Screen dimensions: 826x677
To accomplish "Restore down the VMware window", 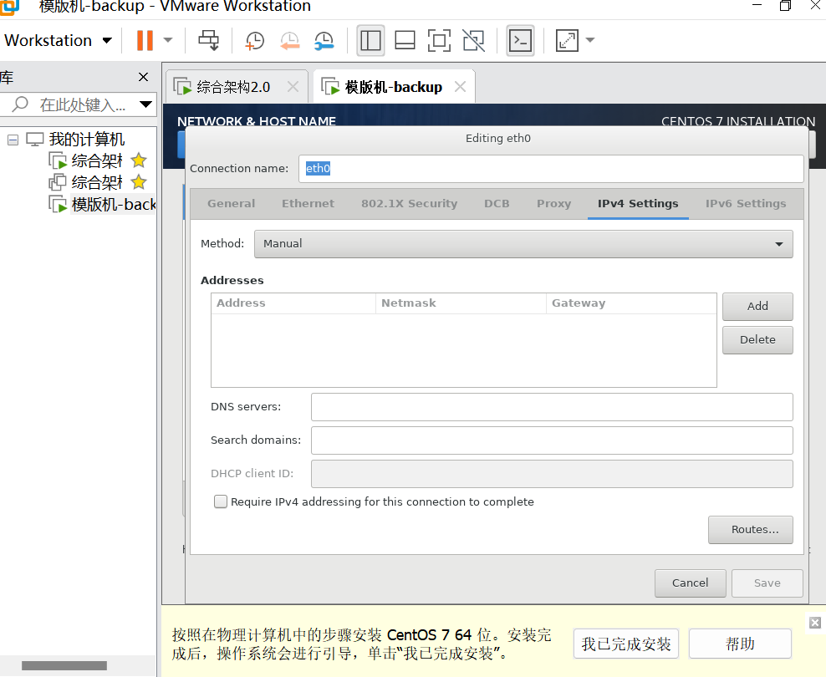I will tap(785, 6).
